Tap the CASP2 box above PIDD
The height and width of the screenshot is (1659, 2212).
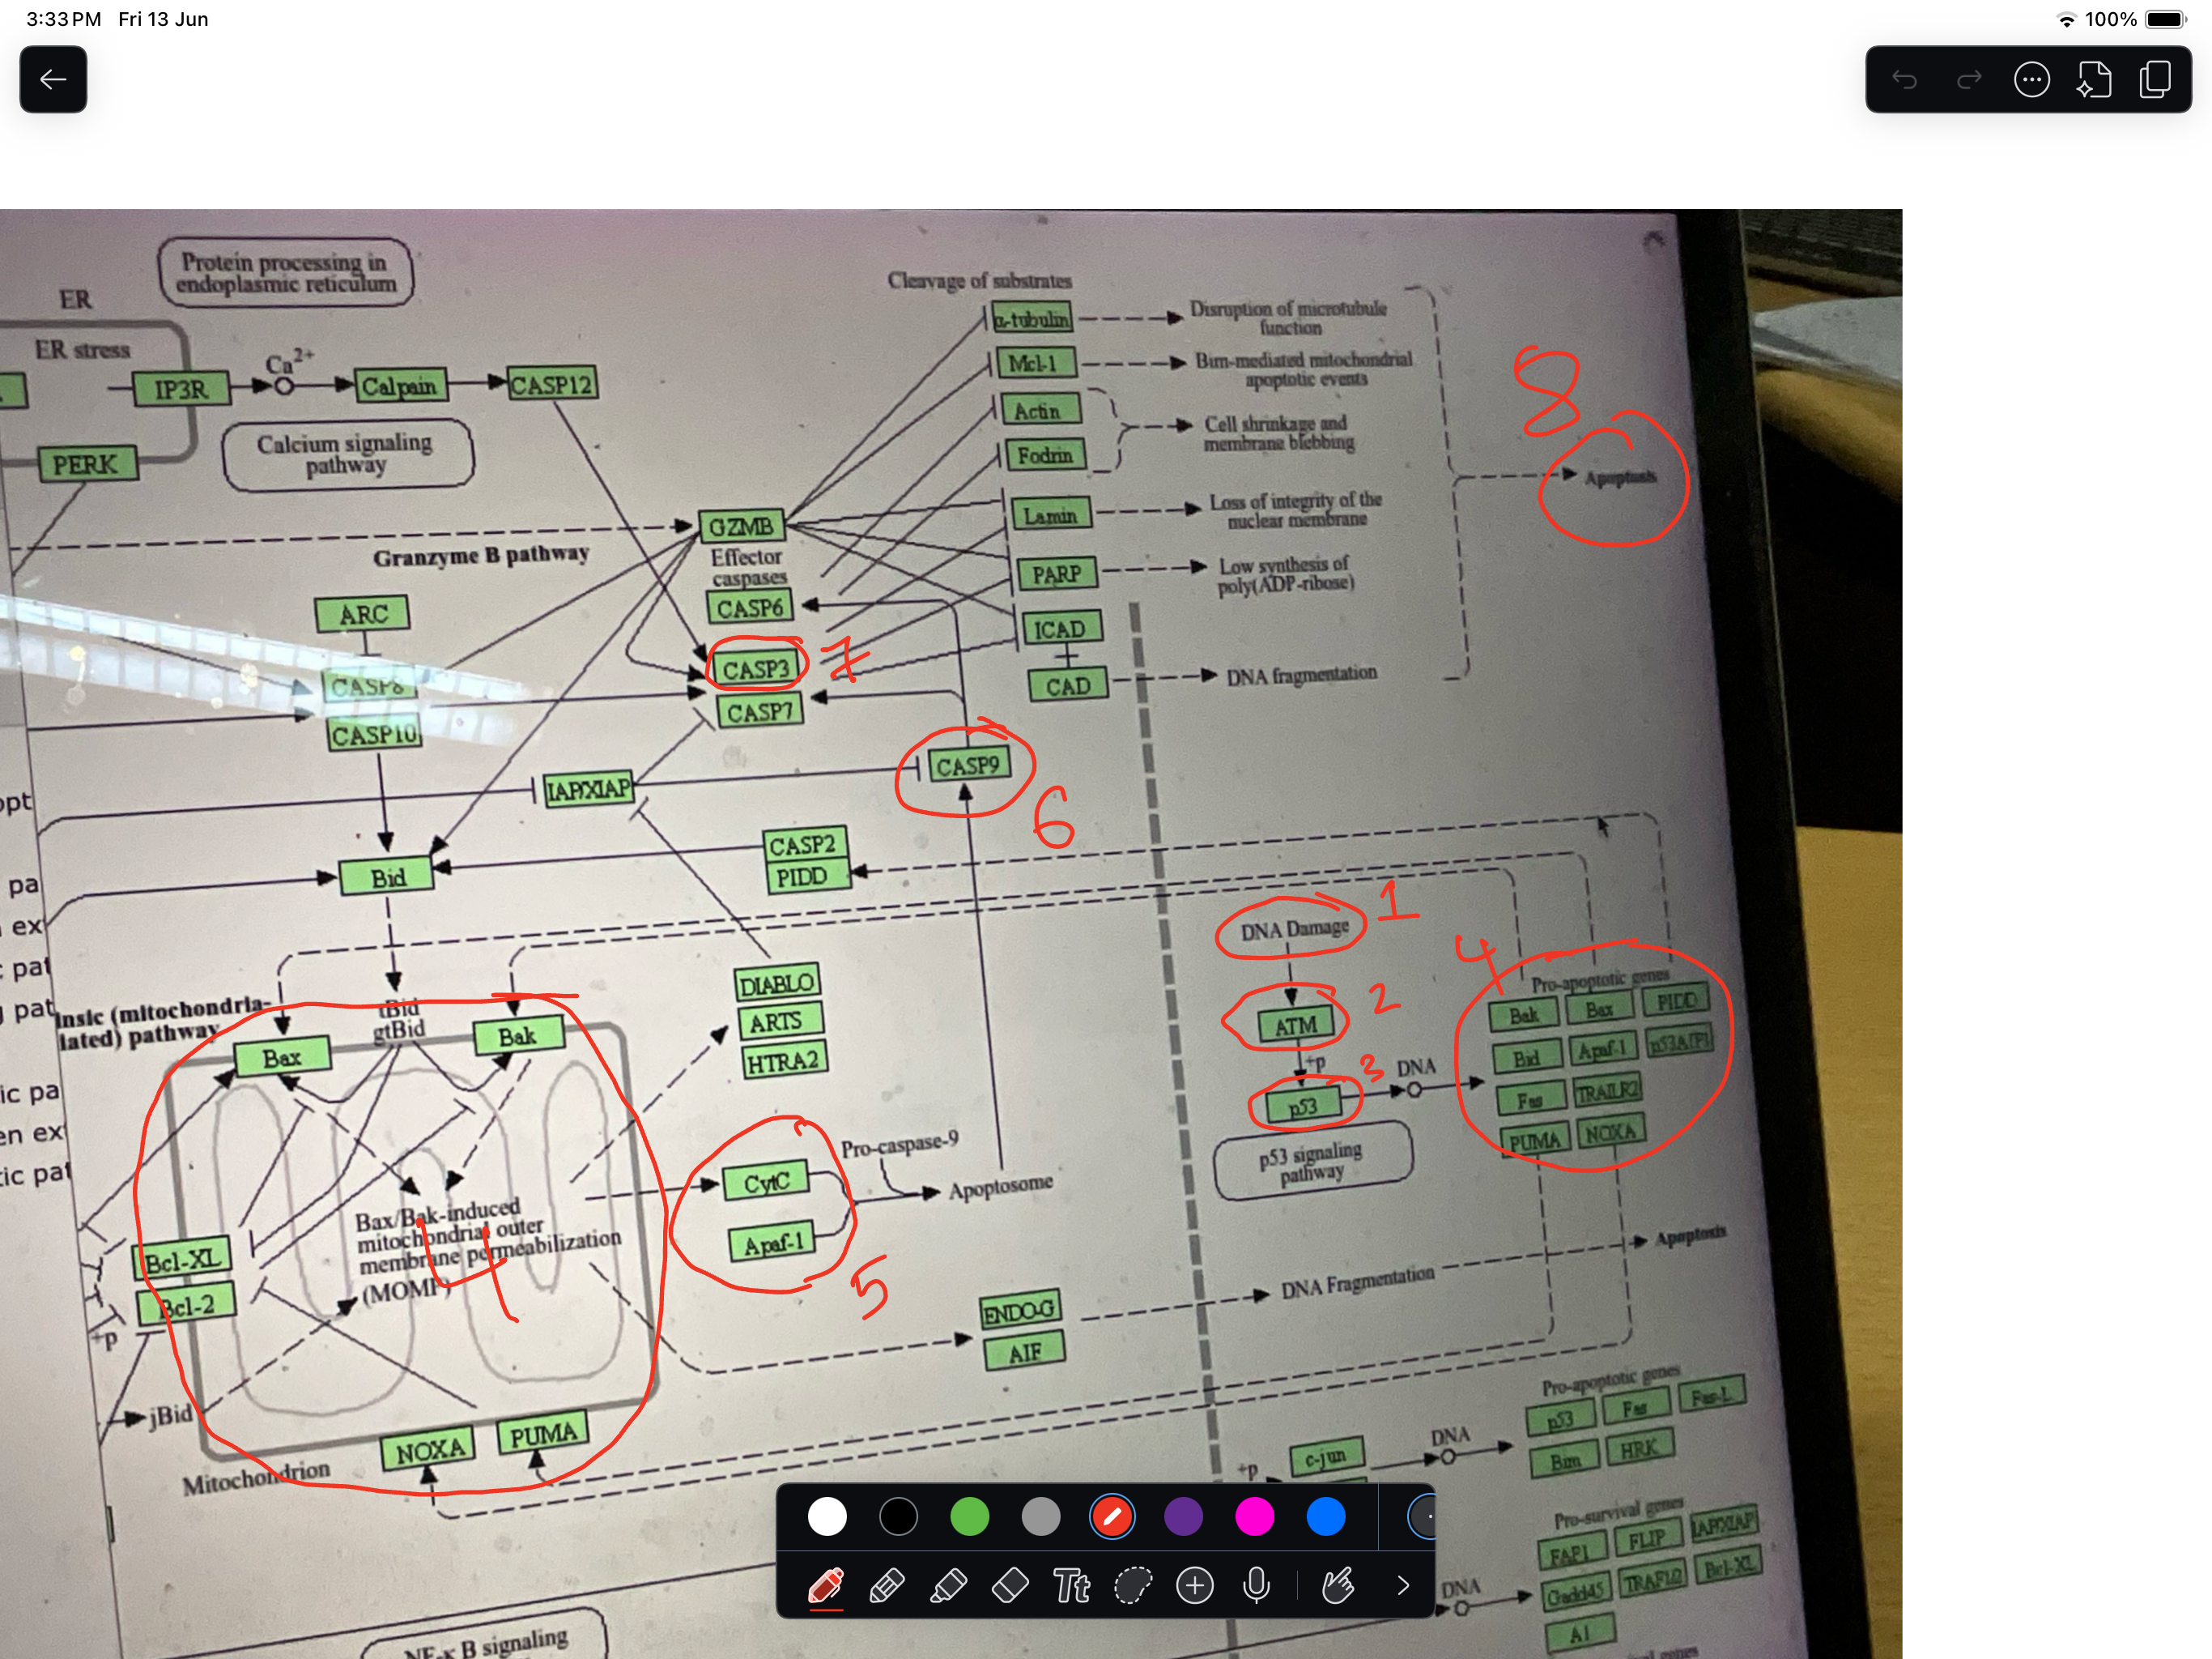pyautogui.click(x=804, y=845)
